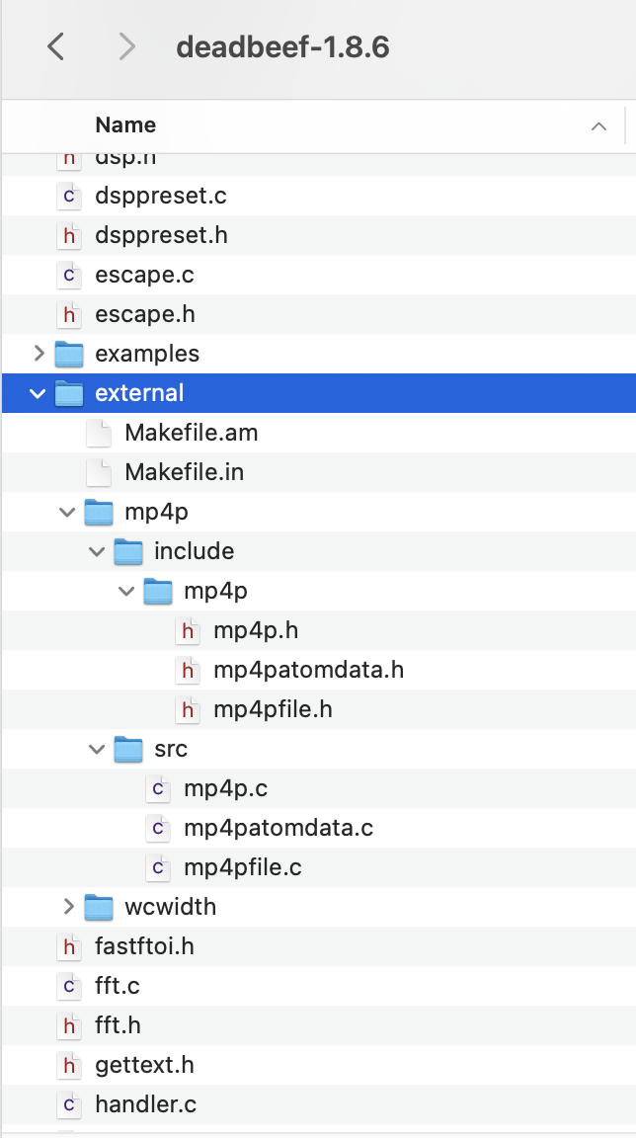This screenshot has width=636, height=1138.
Task: Click the C file icon next to dsppreset.c
Action: (69, 197)
